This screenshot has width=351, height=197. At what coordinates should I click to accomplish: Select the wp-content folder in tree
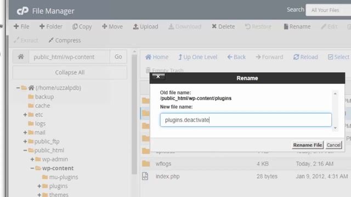tap(58, 168)
